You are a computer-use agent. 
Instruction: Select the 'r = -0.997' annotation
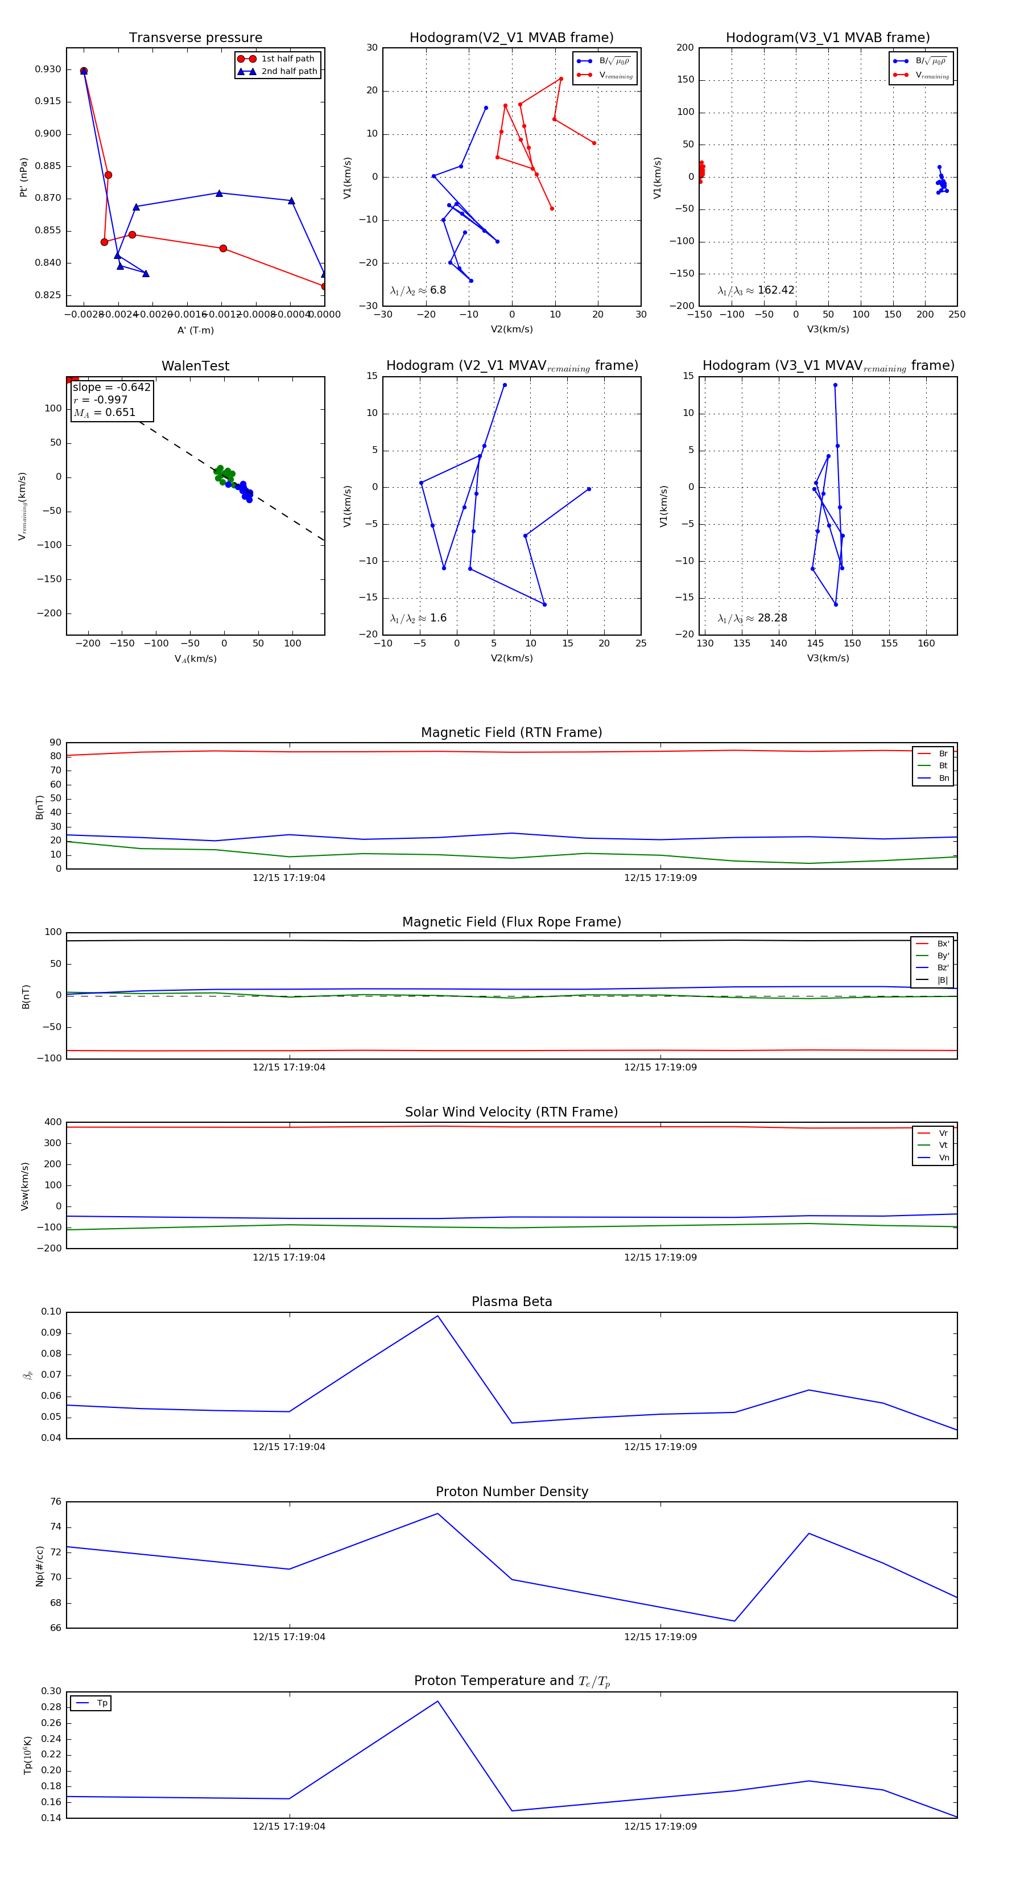[x=101, y=400]
